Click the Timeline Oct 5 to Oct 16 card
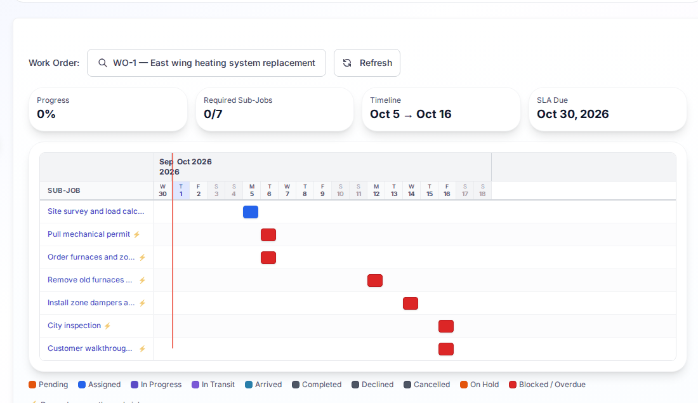This screenshot has width=698, height=403. pos(441,109)
